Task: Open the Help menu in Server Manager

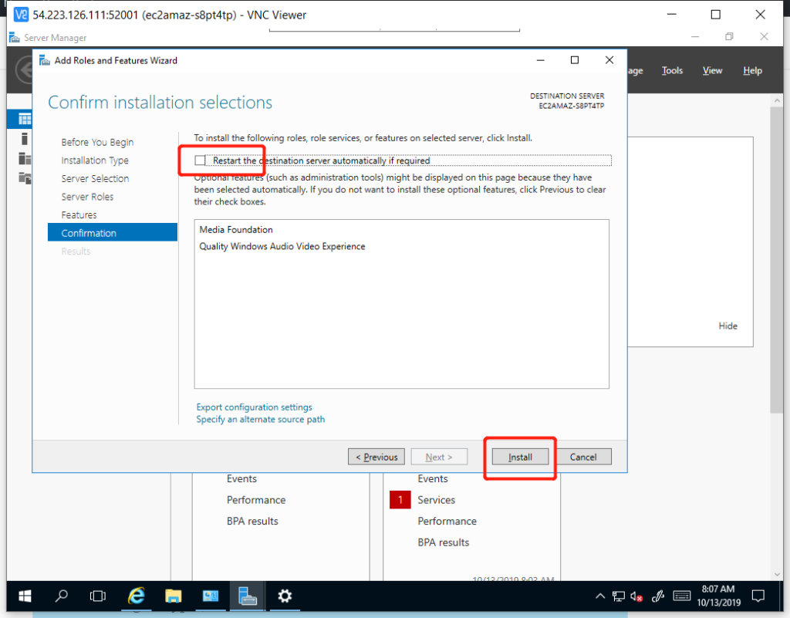Action: tap(752, 70)
